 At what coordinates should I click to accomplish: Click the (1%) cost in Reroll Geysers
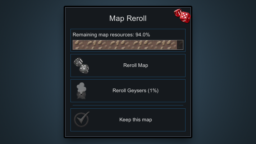(x=153, y=91)
